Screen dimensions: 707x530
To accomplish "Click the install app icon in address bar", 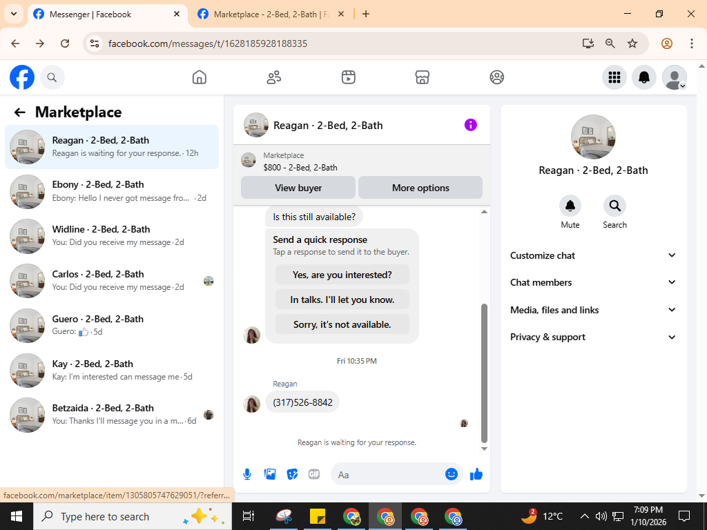I will click(588, 43).
